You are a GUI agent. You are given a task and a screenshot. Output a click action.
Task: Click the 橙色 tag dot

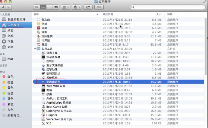[4, 82]
